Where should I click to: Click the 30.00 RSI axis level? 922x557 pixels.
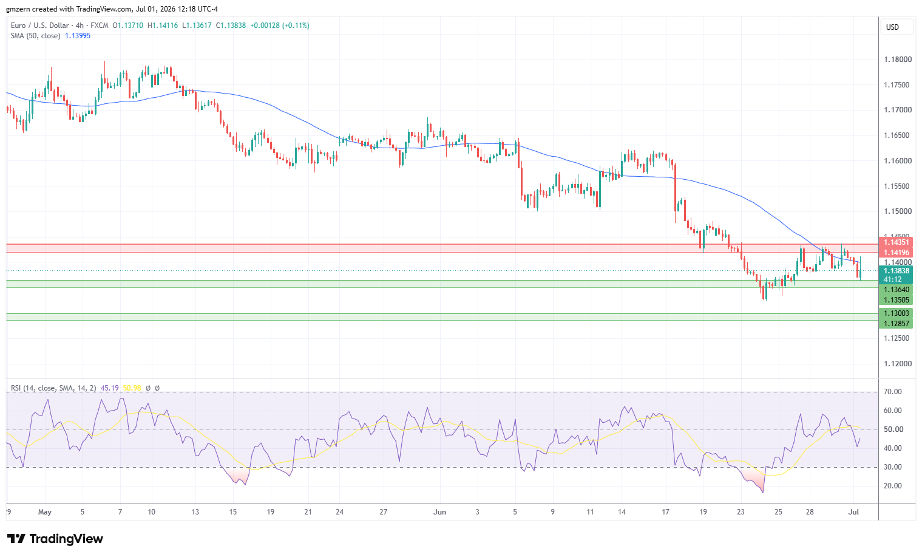892,467
